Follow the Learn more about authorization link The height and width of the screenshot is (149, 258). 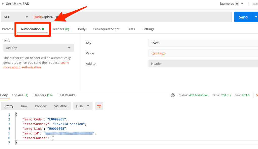(22, 67)
